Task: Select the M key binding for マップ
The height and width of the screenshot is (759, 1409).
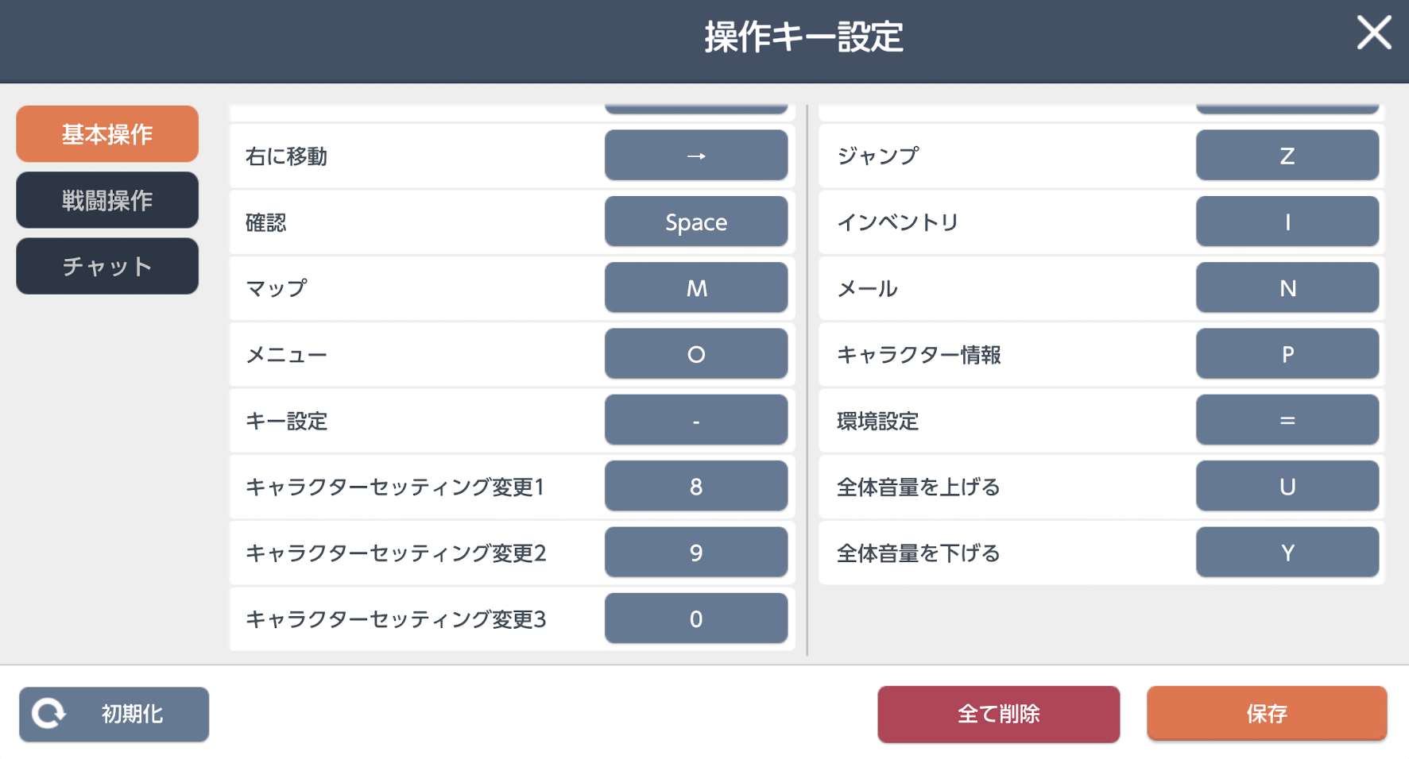Action: pos(696,287)
